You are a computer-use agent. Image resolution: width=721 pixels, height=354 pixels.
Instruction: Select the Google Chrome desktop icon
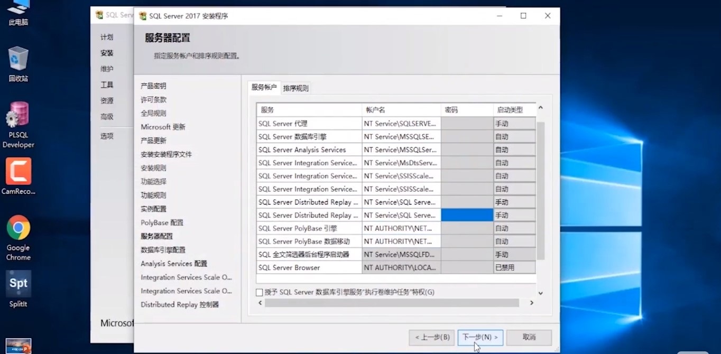pos(18,238)
